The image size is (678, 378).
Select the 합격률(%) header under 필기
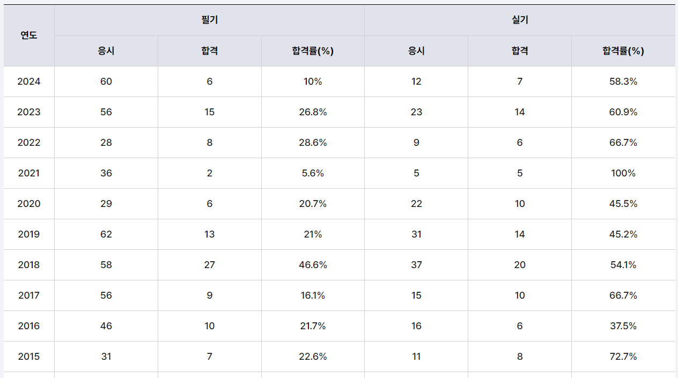point(313,51)
